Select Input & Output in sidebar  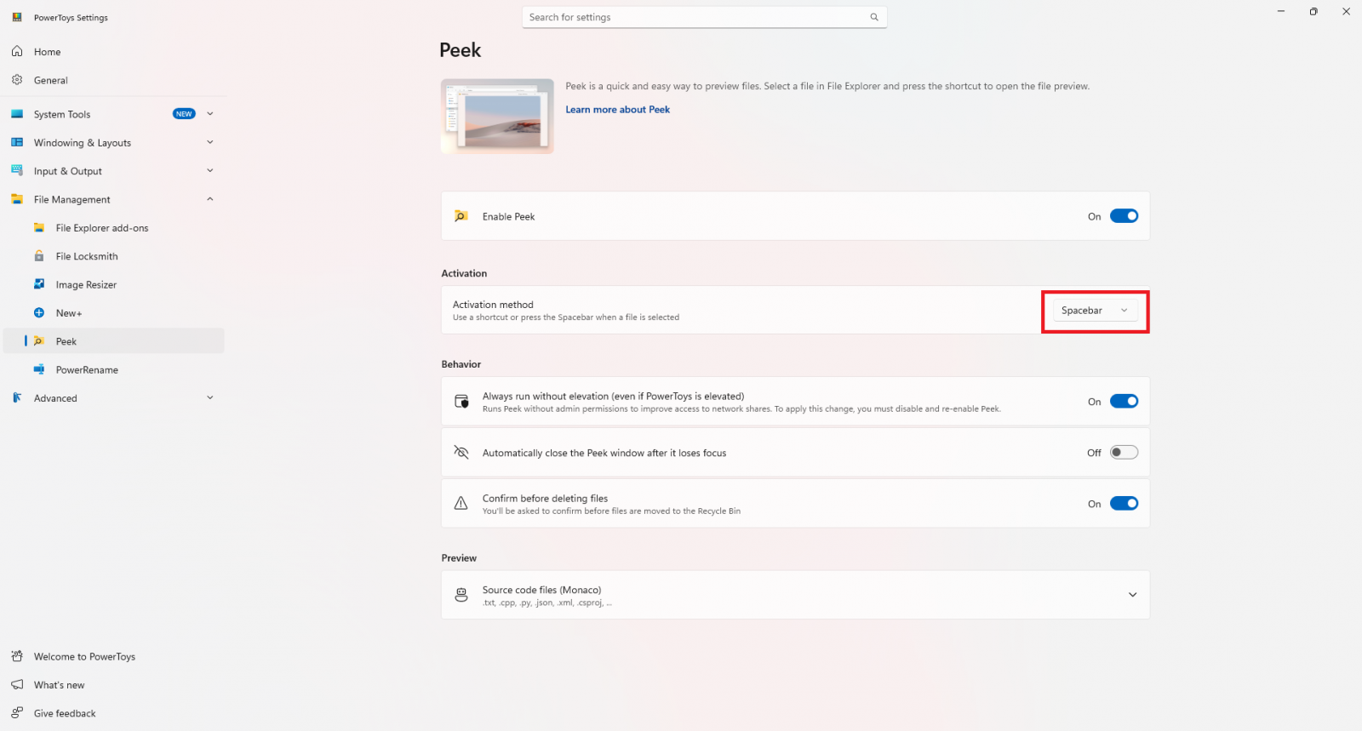[x=68, y=171]
